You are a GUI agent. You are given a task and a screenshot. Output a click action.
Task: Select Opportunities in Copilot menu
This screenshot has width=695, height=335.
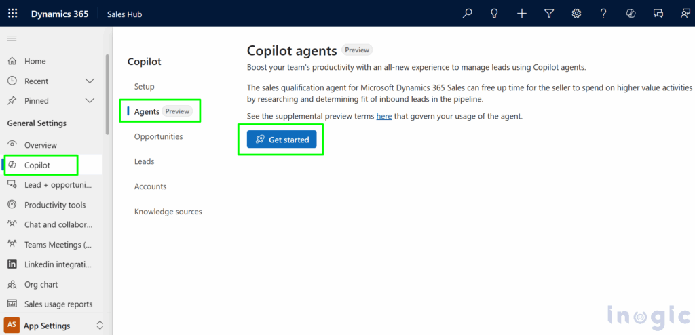coord(158,136)
